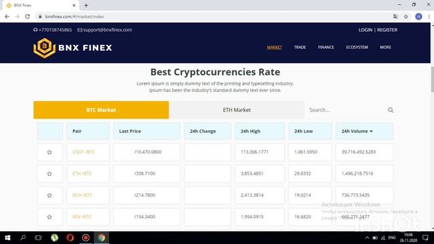This screenshot has height=244, width=434.
Task: Click the network tray icon
Action: pos(383,238)
